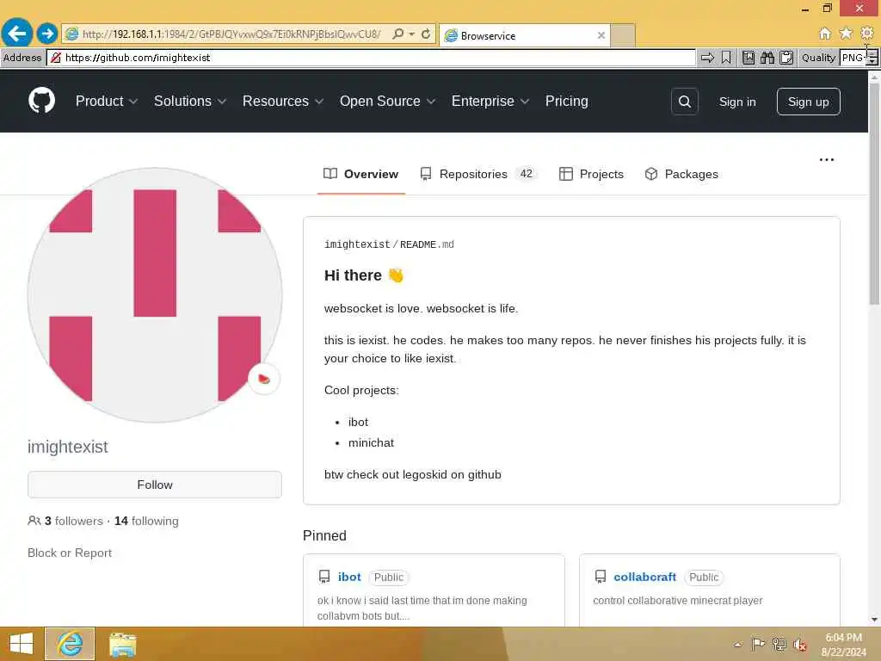This screenshot has height=661, width=881.
Task: Switch to the Repositories tab
Action: [478, 174]
